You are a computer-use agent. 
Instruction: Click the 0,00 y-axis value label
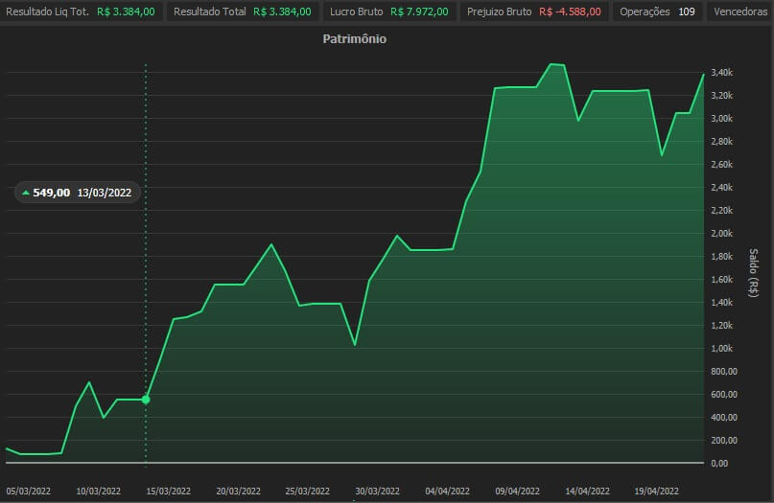pyautogui.click(x=721, y=464)
